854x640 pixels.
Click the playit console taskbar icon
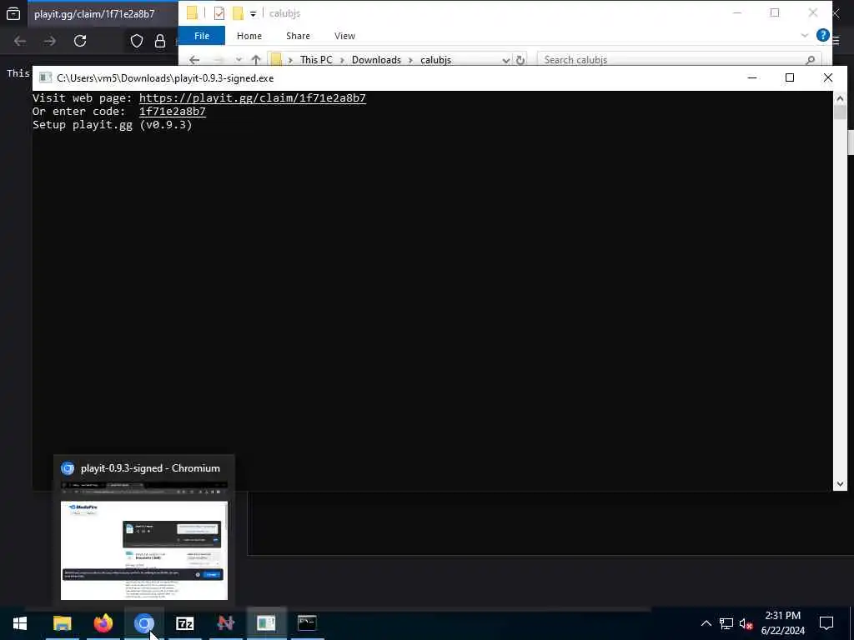(x=266, y=623)
